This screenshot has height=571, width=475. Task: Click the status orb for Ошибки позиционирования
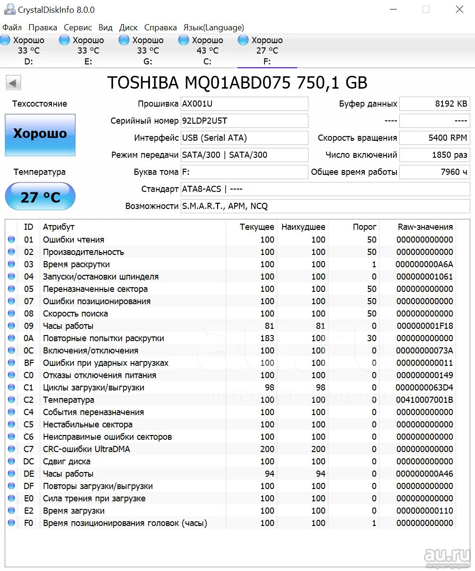[x=11, y=301]
